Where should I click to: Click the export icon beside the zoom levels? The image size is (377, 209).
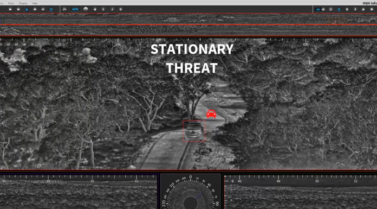click(32, 45)
